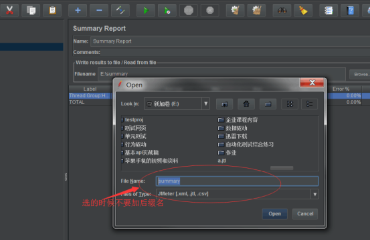The image size is (370, 240).
Task: Select the Thread Group row in table
Action: coord(90,96)
